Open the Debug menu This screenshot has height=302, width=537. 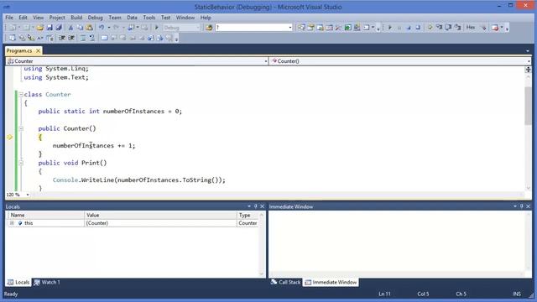95,18
